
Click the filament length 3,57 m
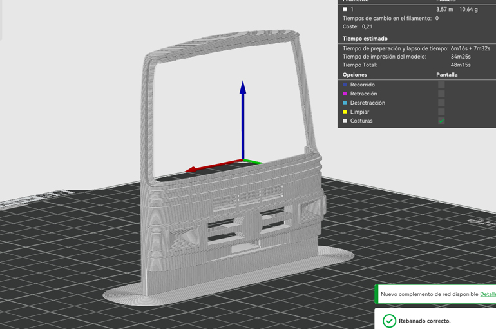(x=444, y=9)
